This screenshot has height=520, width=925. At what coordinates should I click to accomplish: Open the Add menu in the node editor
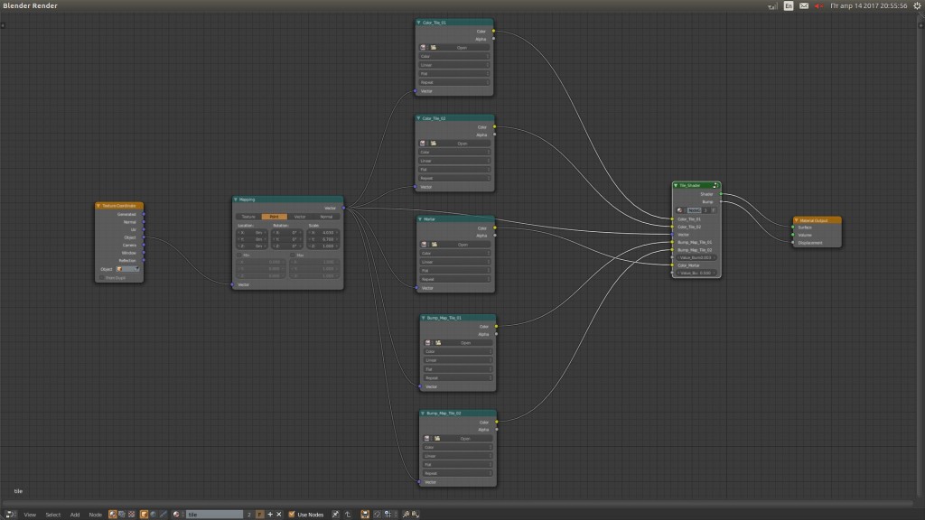point(77,513)
